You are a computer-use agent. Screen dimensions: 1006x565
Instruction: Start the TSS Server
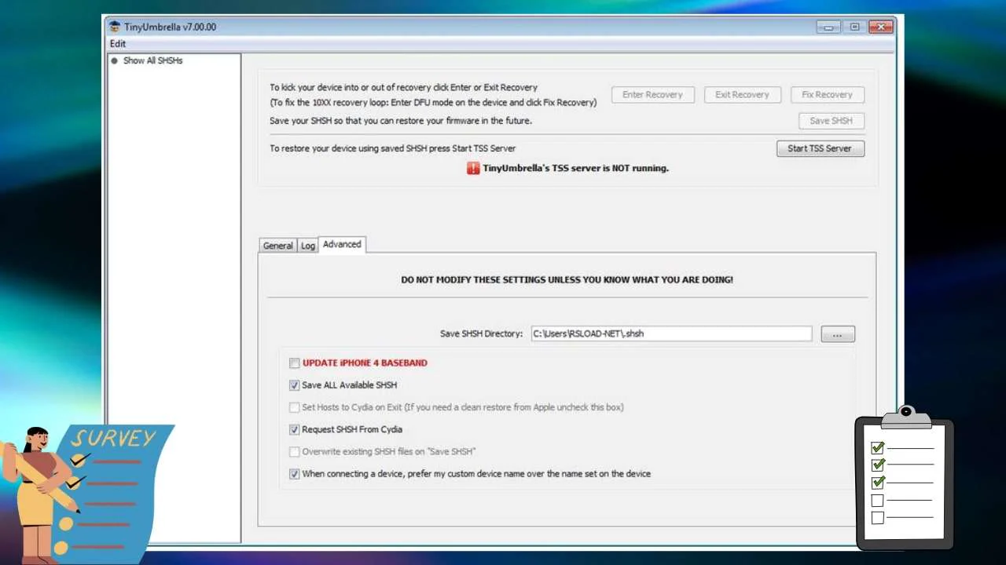click(x=820, y=148)
